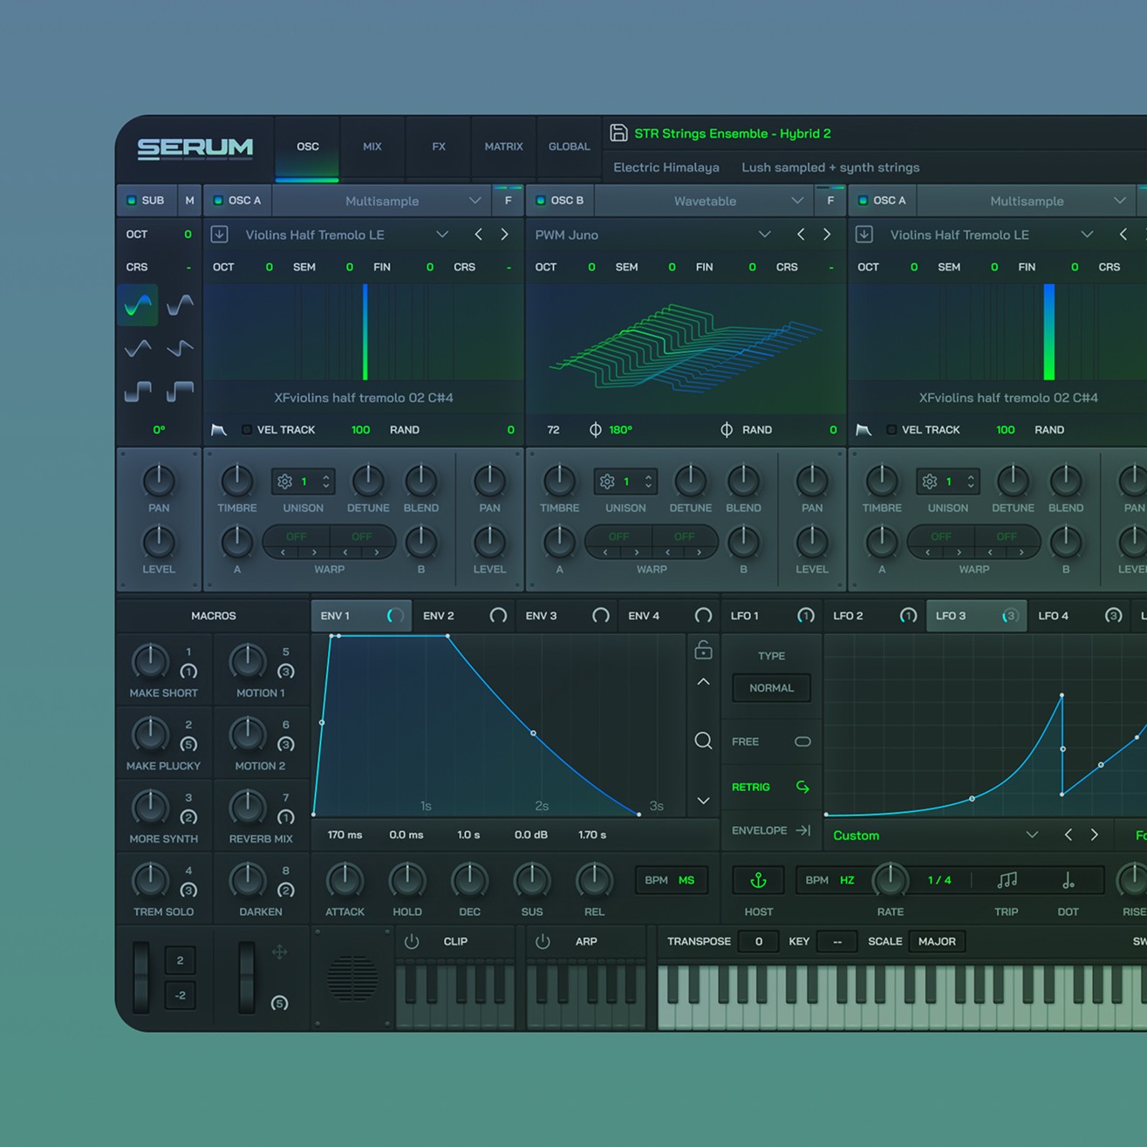Click the save preset floppy icon
The width and height of the screenshot is (1147, 1147).
[x=618, y=133]
